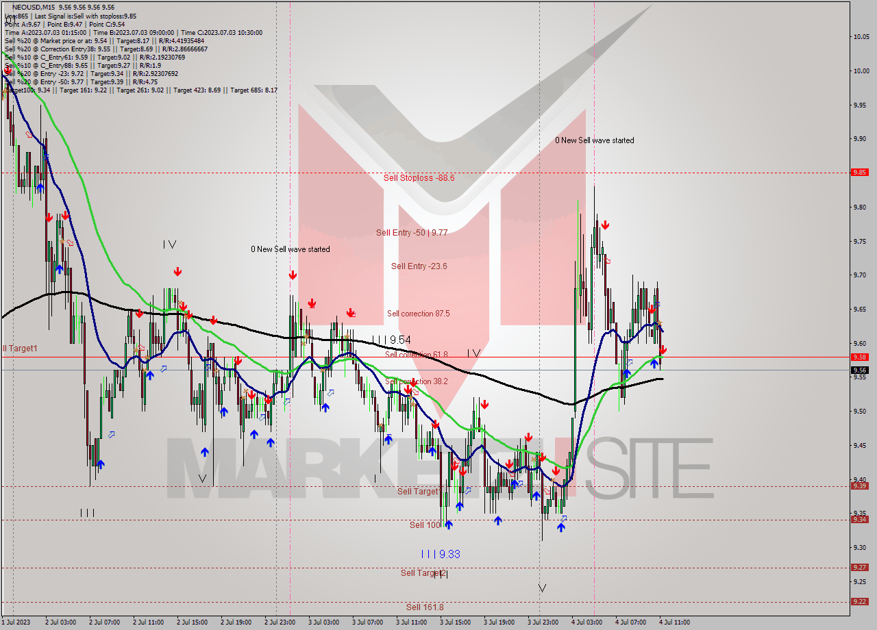Screen dimensions: 877x630
Task: Select the 'I I I 9.54' wave label
Action: click(x=391, y=340)
